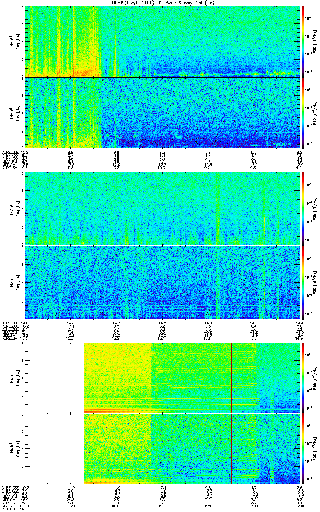Screen dimensions: 320x512
Task: Click the X_RE_GSE row label under THA panels
Action: click(10, 152)
